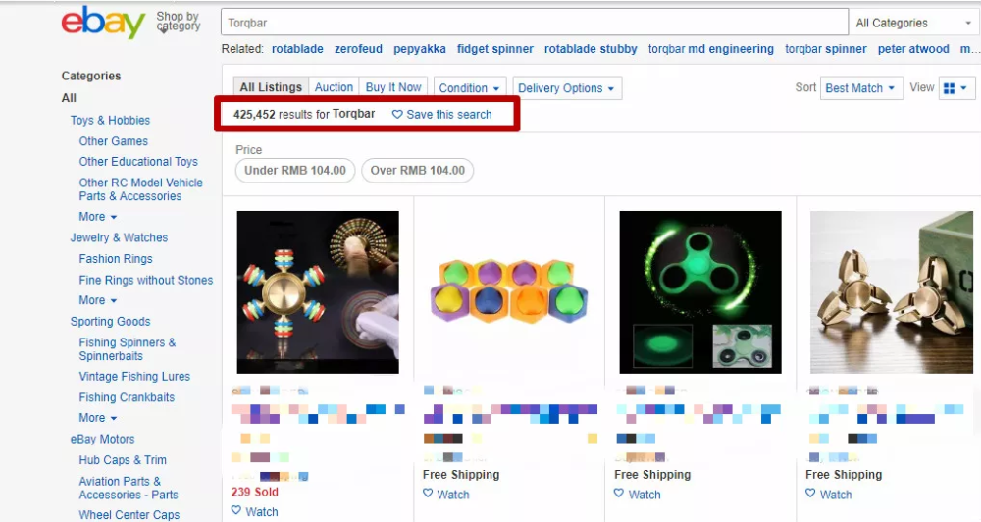Open related search fidget spinner
The width and height of the screenshot is (981, 522).
click(x=494, y=49)
